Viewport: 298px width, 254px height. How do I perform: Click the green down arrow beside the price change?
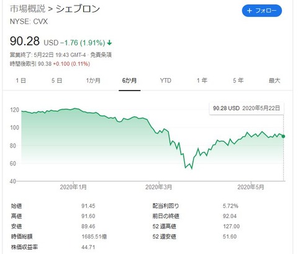(109, 43)
